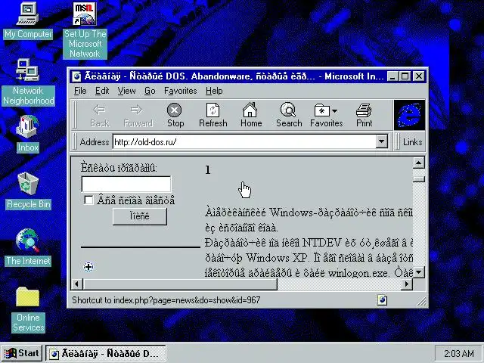Click the plus icon in page sidebar

pos(88,267)
